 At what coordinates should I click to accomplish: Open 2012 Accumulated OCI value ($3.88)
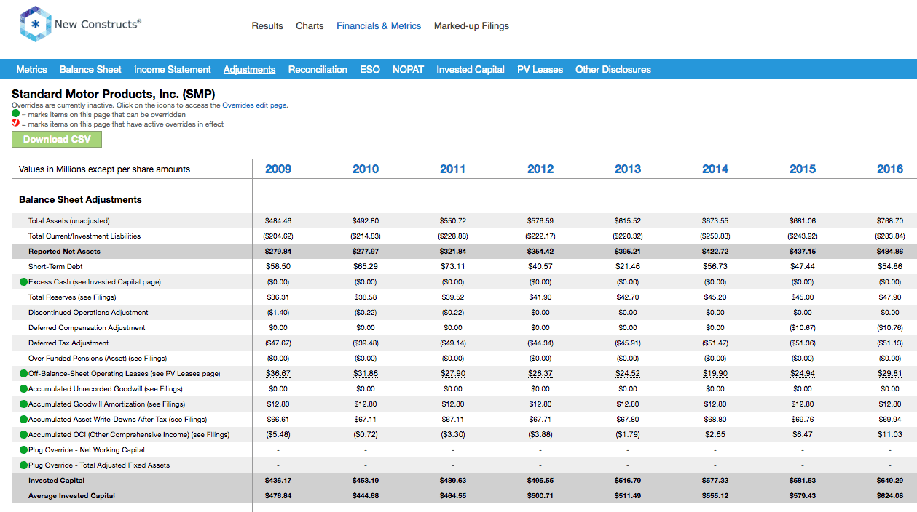point(540,435)
